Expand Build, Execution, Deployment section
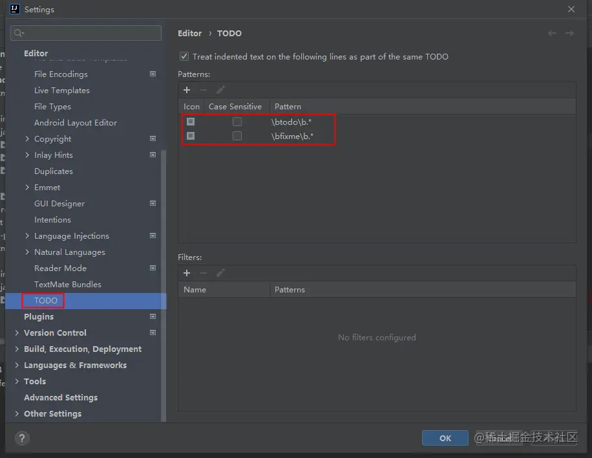Viewport: 592px width, 458px height. tap(17, 349)
